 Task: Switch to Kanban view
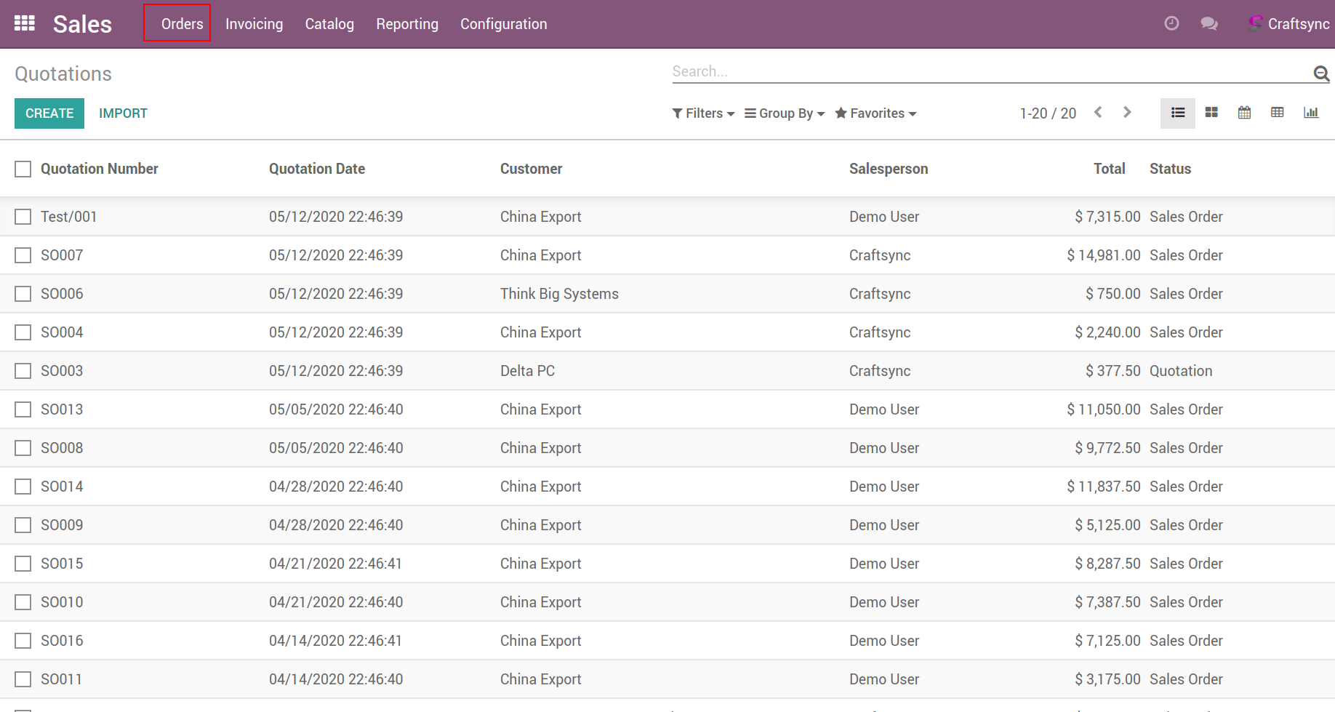(1211, 113)
